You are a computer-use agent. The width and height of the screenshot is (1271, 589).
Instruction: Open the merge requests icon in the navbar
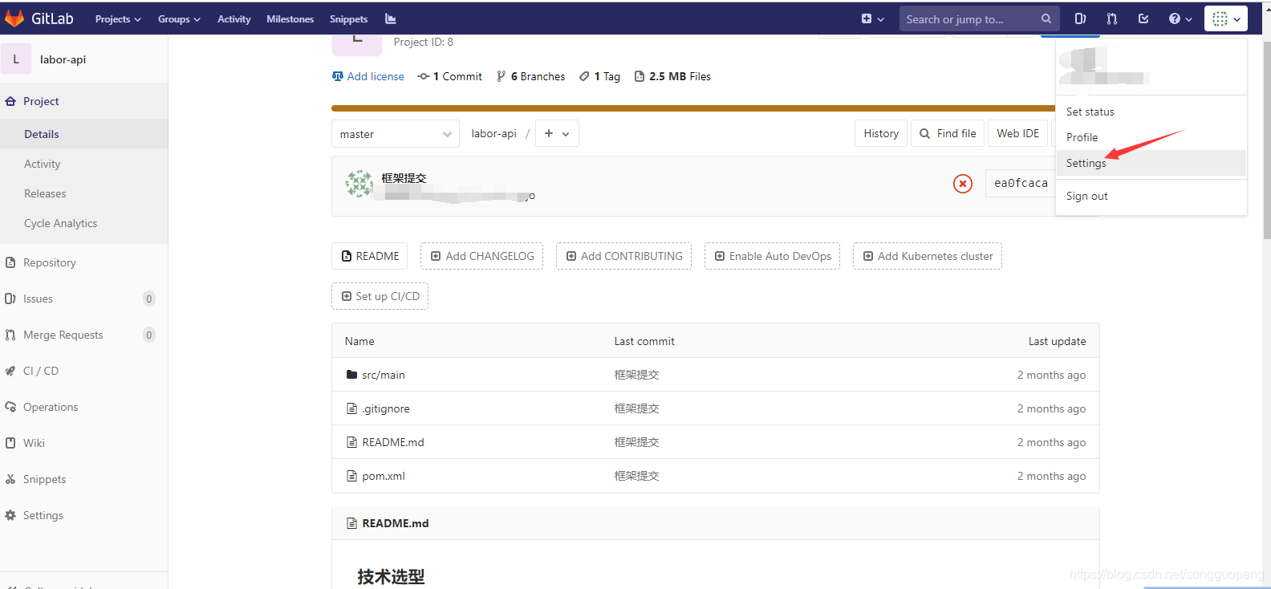1112,18
